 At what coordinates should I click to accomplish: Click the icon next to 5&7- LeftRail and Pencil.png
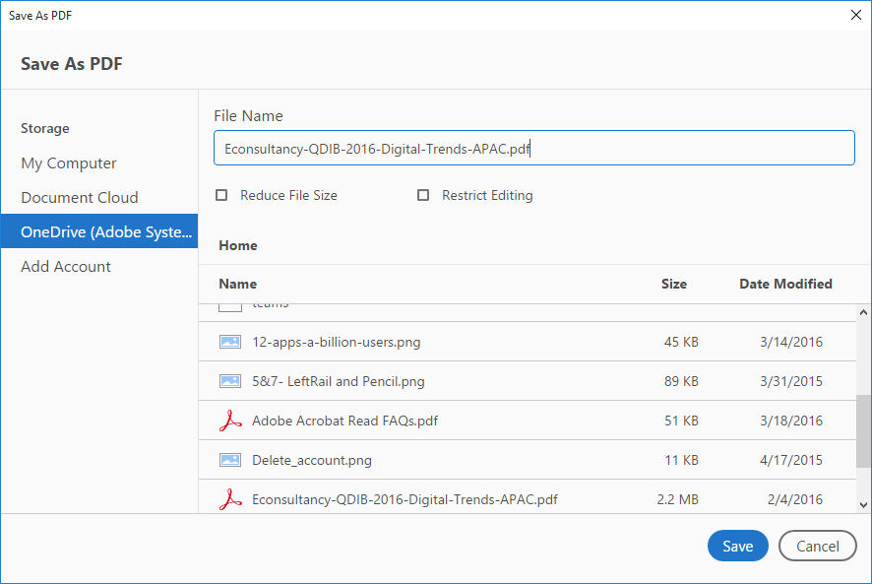click(230, 380)
